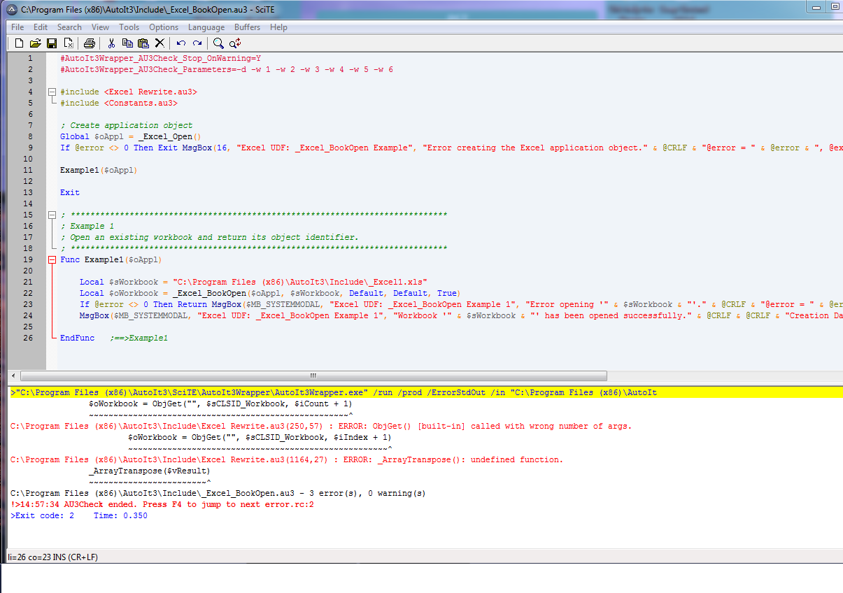Image resolution: width=843 pixels, height=593 pixels.
Task: Cut selection with the scissors icon
Action: [111, 43]
